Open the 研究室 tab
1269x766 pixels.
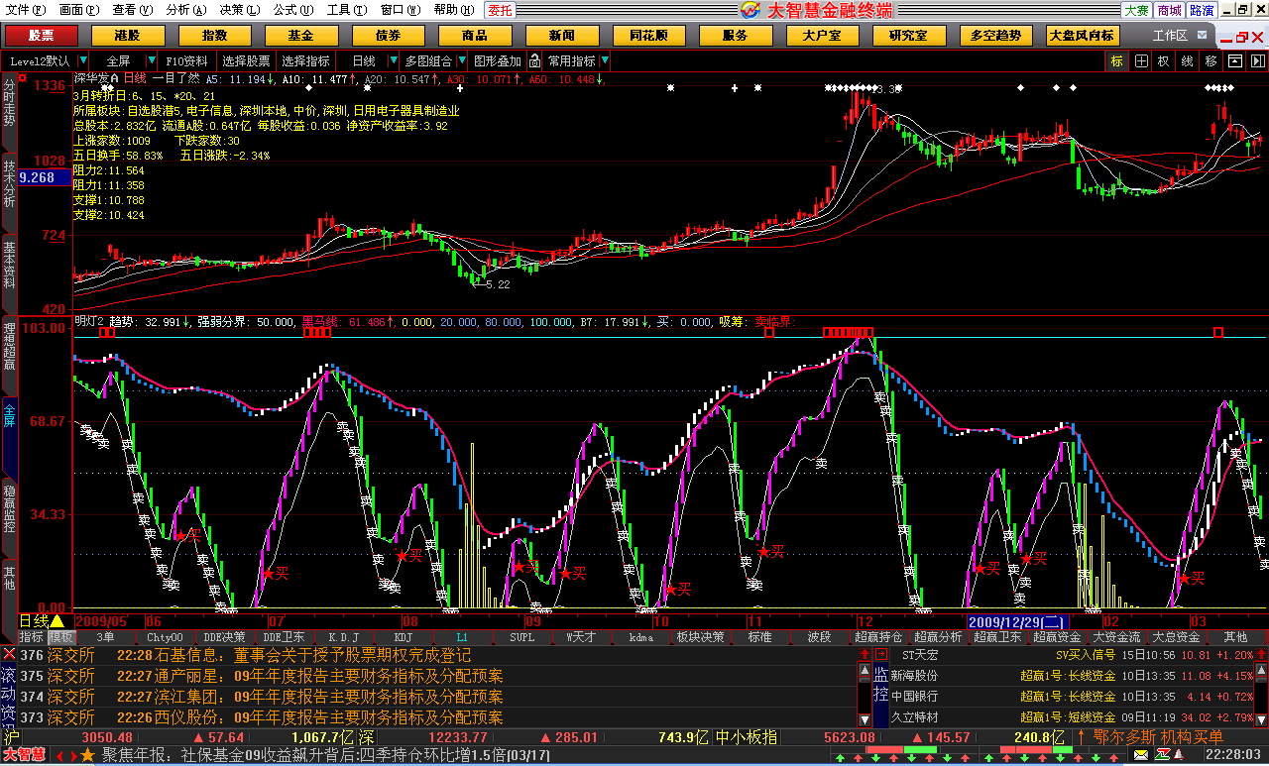pos(909,36)
